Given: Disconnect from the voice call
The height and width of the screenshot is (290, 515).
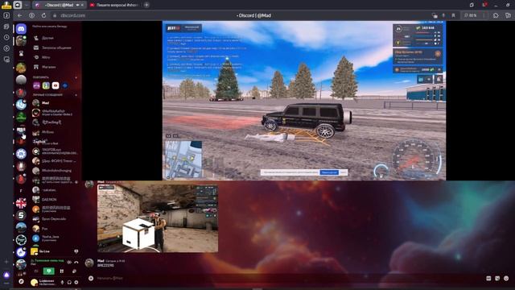Looking at the screenshot, I should 76,263.
